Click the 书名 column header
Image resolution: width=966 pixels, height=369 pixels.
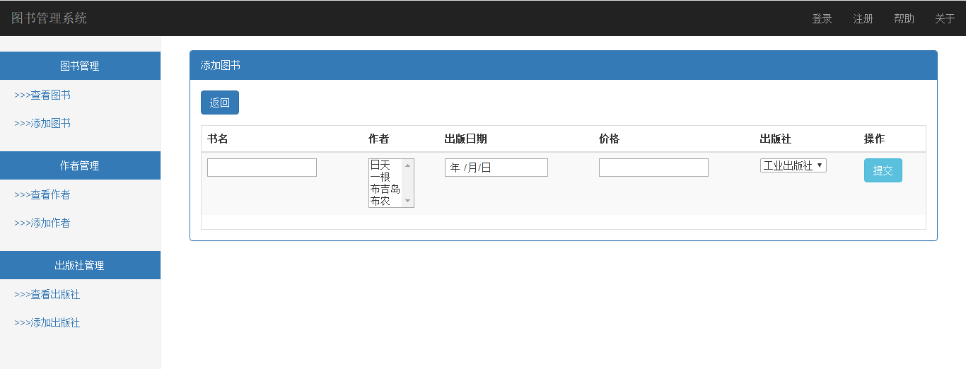(218, 139)
